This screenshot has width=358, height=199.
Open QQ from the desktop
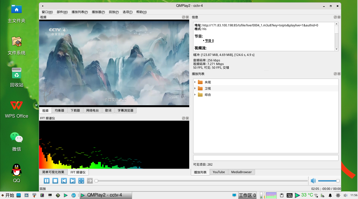(x=16, y=169)
